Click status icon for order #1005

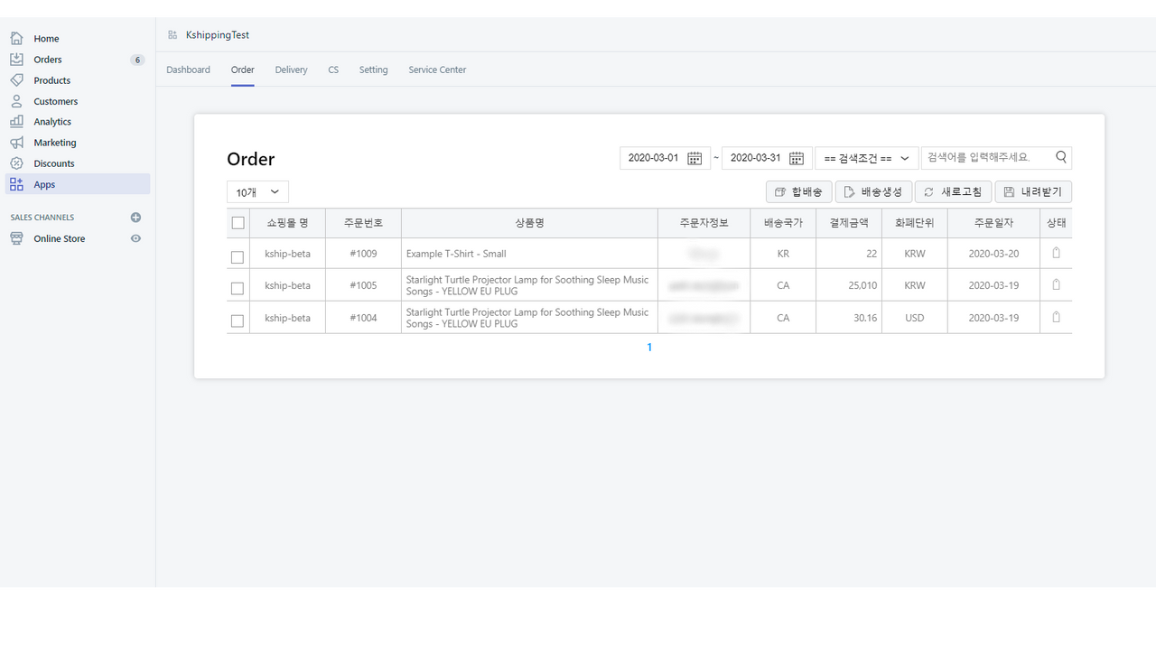tap(1057, 285)
